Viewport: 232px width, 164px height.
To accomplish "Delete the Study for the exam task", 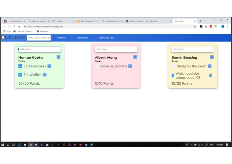I will tap(210, 66).
